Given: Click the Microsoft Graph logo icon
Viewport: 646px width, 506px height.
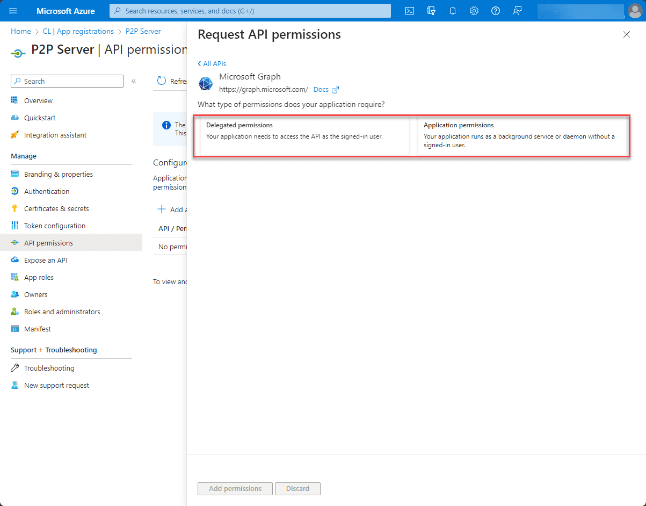Looking at the screenshot, I should point(206,83).
